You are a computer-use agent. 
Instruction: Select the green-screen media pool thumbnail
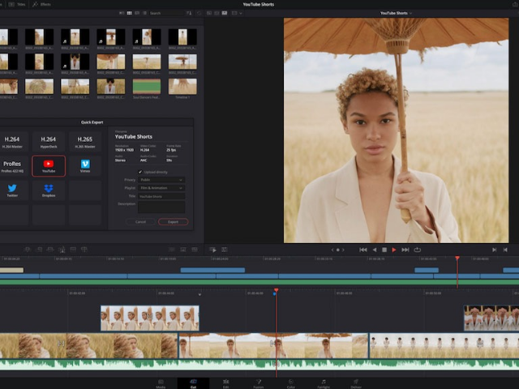pos(147,87)
